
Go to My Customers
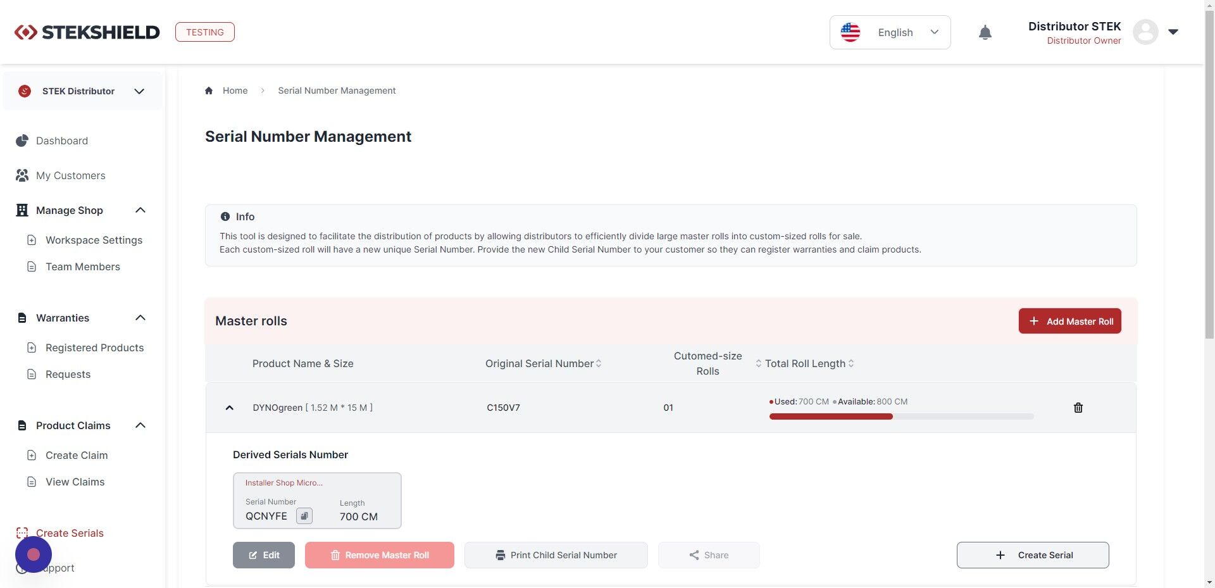click(x=71, y=175)
